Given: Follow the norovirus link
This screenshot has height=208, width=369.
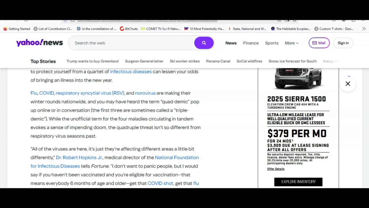Looking at the screenshot, I should tap(145, 93).
